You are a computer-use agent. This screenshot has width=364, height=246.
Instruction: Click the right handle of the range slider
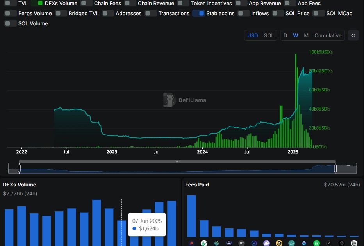tap(335, 168)
